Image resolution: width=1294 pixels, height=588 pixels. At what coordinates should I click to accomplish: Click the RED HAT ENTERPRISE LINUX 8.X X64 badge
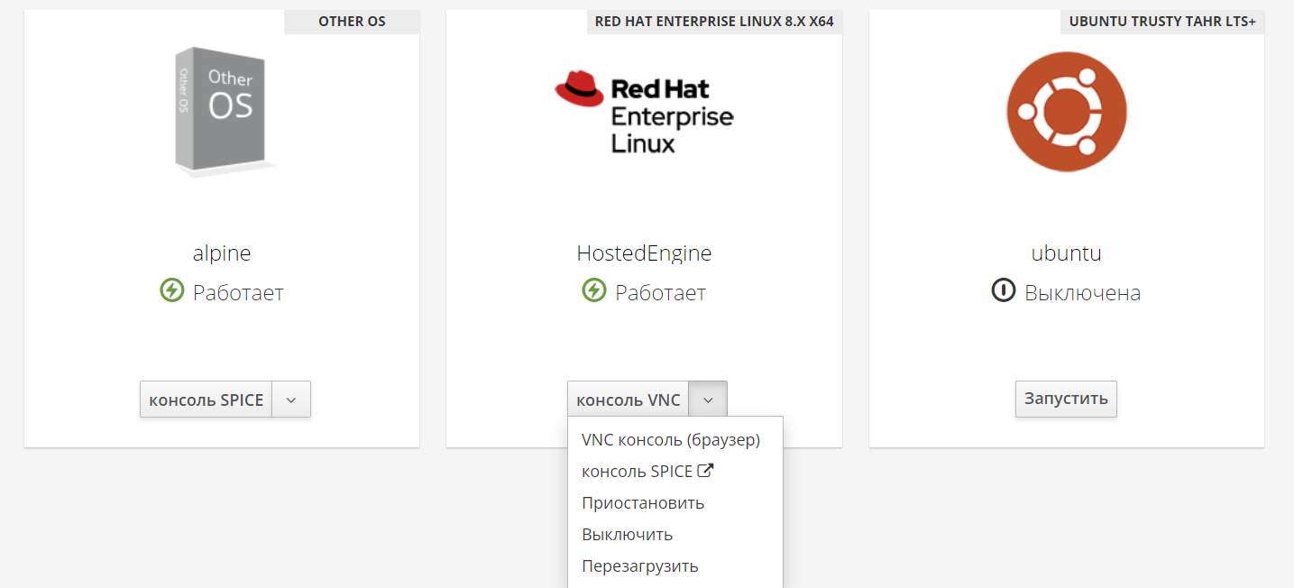714,22
